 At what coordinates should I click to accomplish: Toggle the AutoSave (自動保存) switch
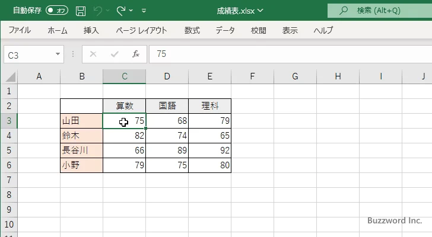tap(57, 11)
